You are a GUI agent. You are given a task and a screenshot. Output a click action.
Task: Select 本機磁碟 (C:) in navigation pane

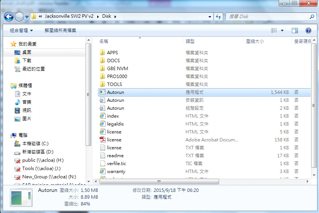point(35,144)
